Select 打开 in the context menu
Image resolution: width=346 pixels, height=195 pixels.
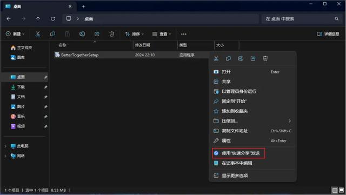252,72
